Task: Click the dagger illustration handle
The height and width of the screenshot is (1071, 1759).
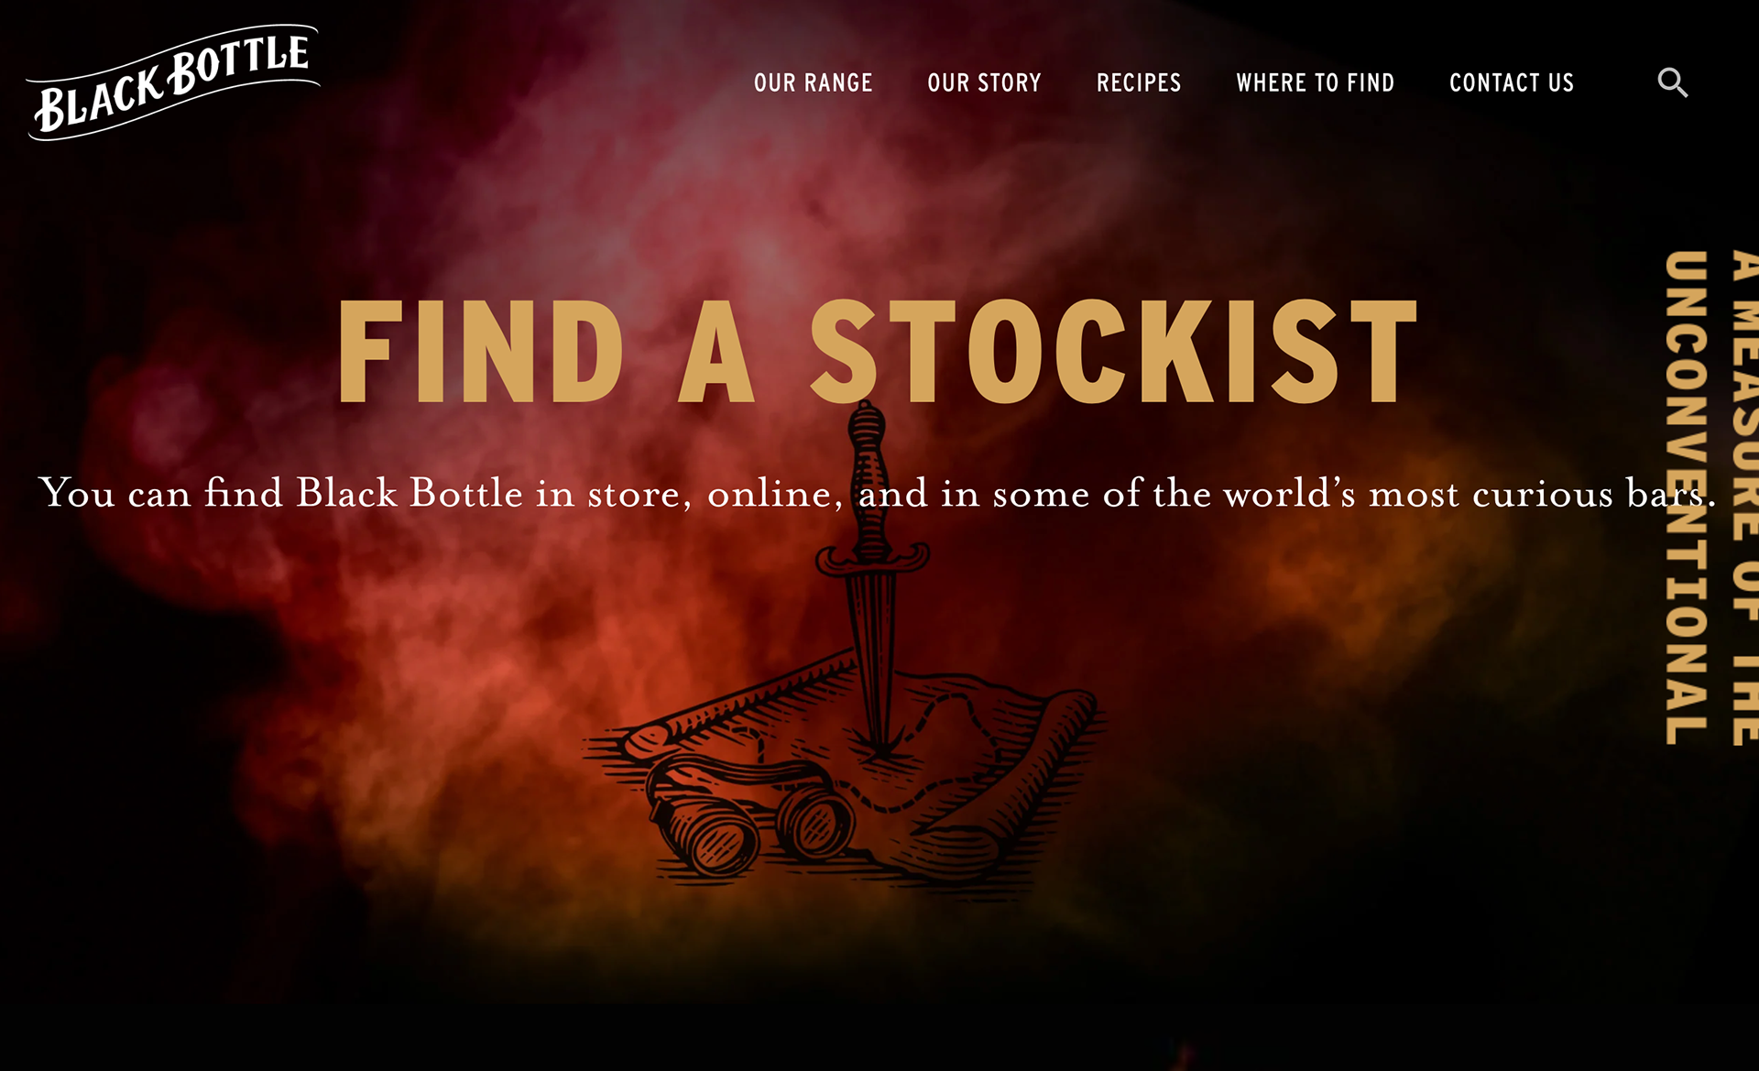Action: (869, 476)
